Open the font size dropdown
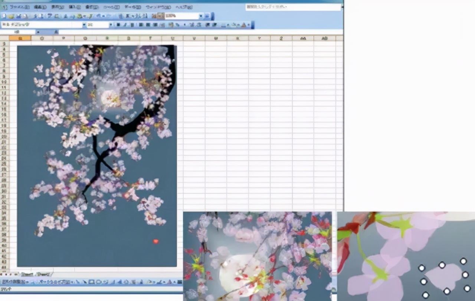 pyautogui.click(x=111, y=25)
